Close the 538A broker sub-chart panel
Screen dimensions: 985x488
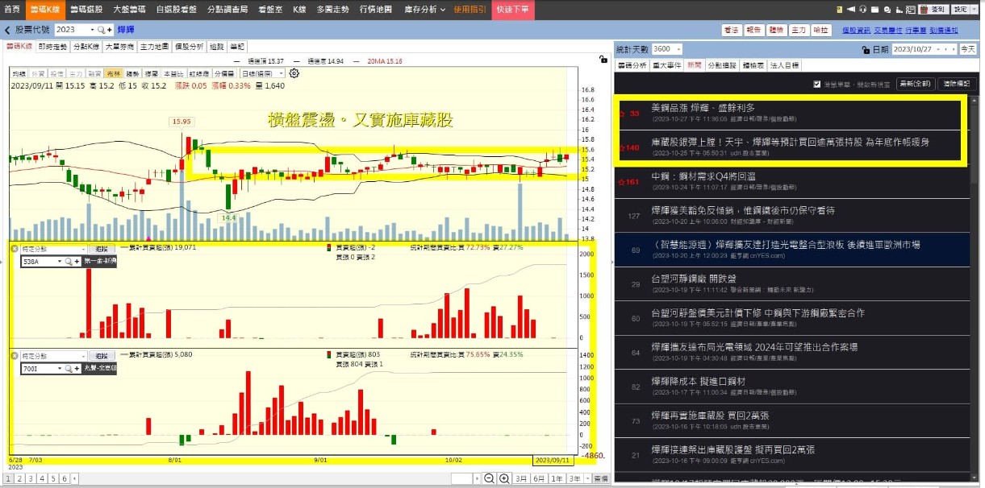click(15, 250)
